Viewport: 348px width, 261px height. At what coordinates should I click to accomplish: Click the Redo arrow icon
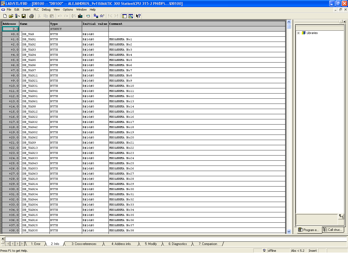pos(66,16)
